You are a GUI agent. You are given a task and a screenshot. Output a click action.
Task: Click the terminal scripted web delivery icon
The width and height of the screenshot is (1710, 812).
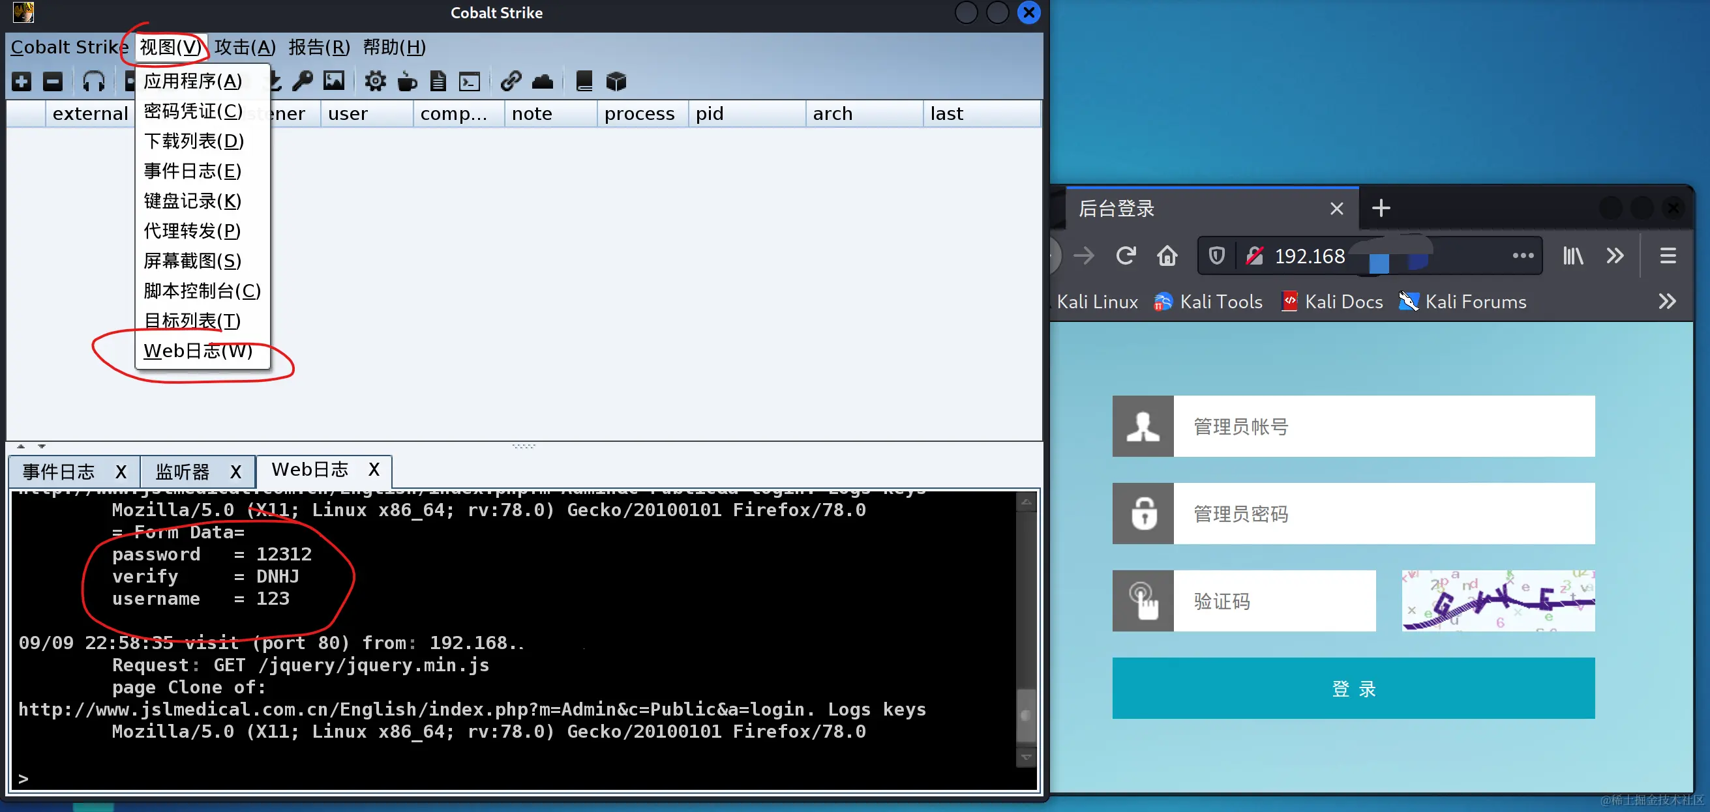click(470, 81)
